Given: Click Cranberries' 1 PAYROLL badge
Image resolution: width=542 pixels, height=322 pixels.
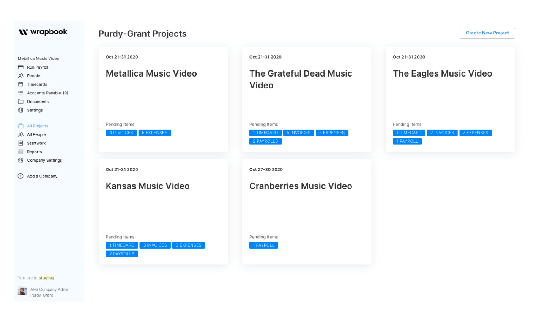Looking at the screenshot, I should [264, 245].
